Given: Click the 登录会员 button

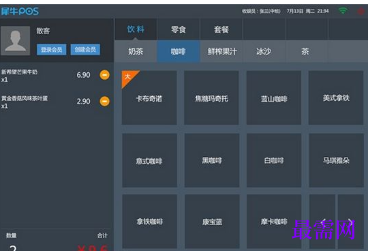Looking at the screenshot, I should 51,50.
